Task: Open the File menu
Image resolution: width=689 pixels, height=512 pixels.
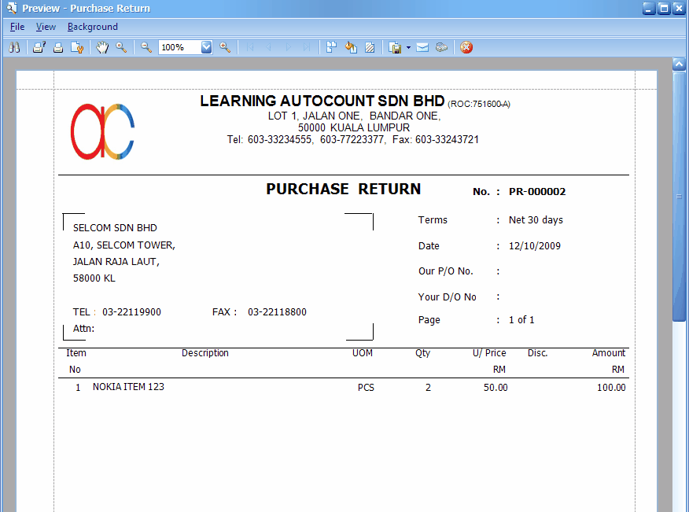Action: point(17,26)
